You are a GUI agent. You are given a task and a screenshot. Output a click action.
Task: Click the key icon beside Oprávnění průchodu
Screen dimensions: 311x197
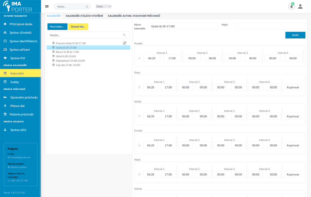(5, 97)
